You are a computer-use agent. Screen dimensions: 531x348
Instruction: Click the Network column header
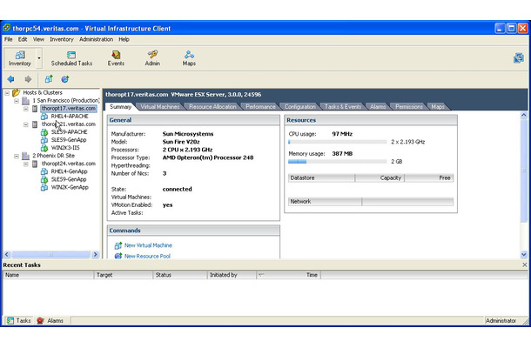[x=325, y=202]
